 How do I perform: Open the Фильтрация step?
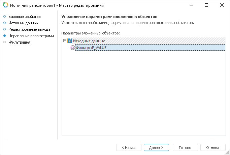(x=19, y=42)
